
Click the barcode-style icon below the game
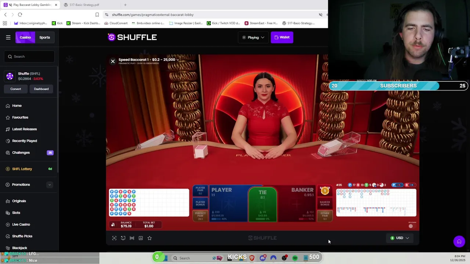click(x=132, y=238)
